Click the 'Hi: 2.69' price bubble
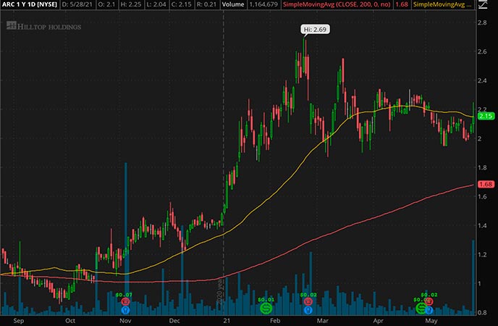Image resolution: width=498 pixels, height=326 pixels. pyautogui.click(x=315, y=30)
